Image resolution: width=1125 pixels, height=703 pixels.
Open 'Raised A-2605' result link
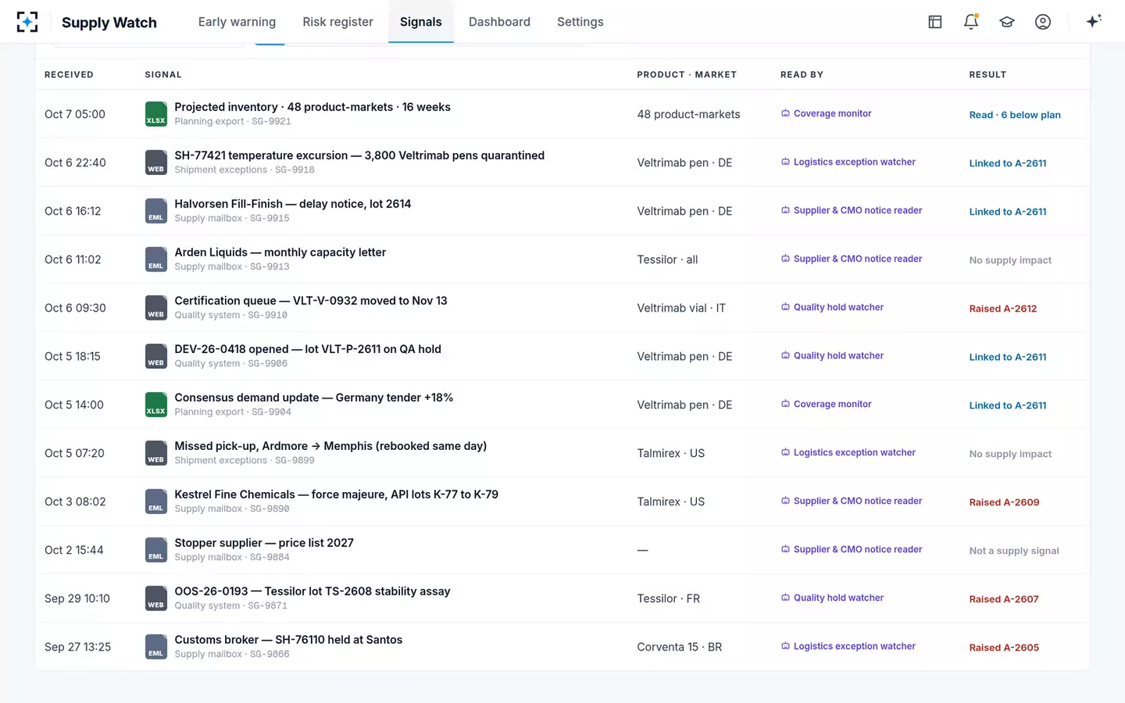click(x=1004, y=648)
